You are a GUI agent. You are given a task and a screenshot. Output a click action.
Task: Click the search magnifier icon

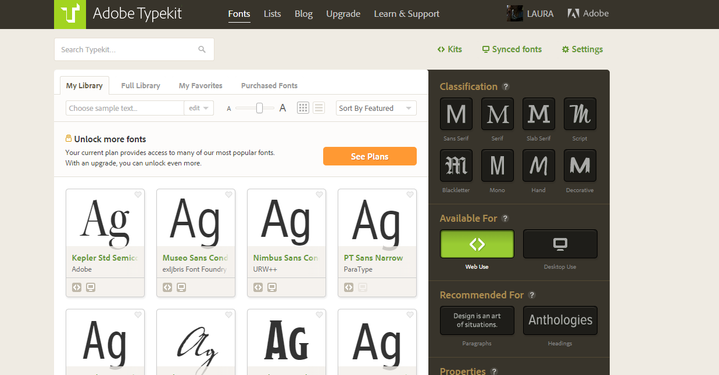[202, 49]
